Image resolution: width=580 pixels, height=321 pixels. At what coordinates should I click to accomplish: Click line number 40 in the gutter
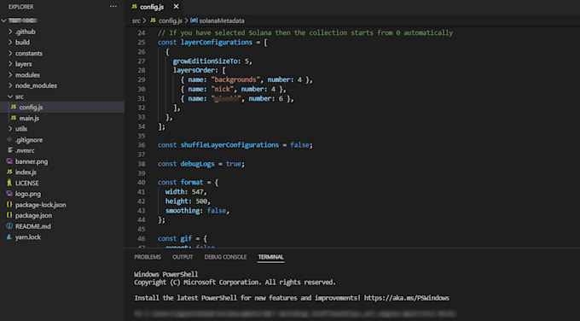click(x=142, y=182)
